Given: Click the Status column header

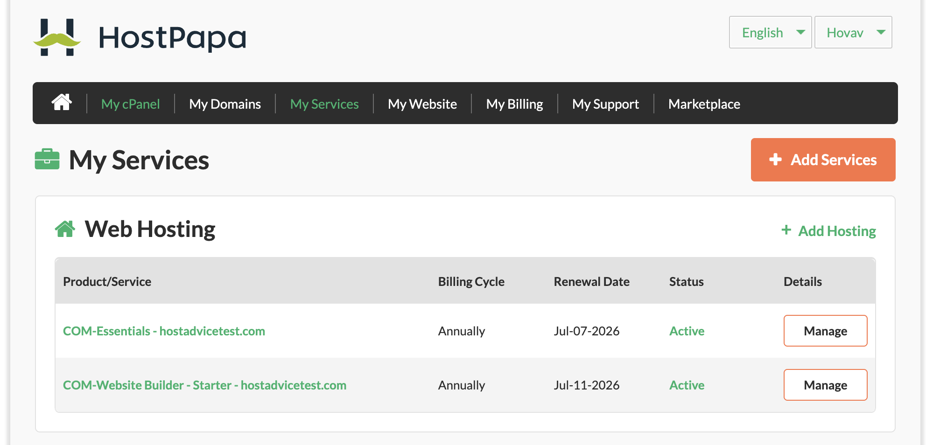Looking at the screenshot, I should tap(686, 282).
